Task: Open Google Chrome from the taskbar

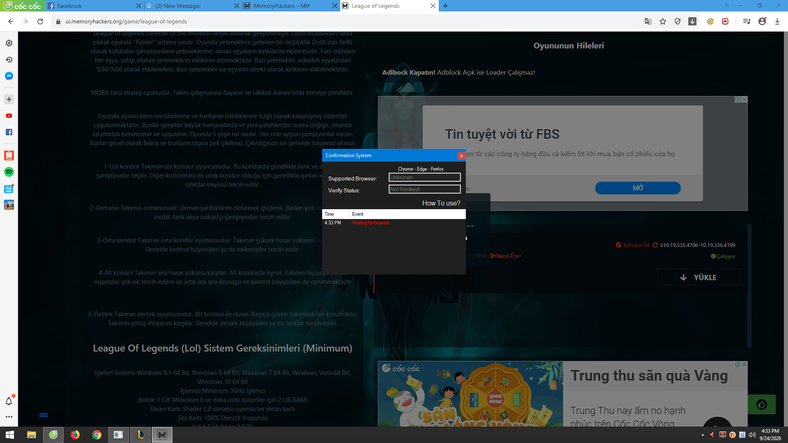Action: coord(97,435)
